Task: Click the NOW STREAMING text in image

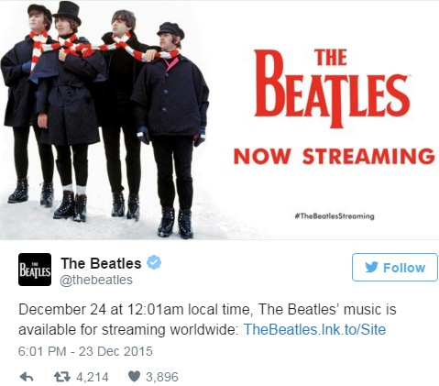Action: tap(335, 156)
